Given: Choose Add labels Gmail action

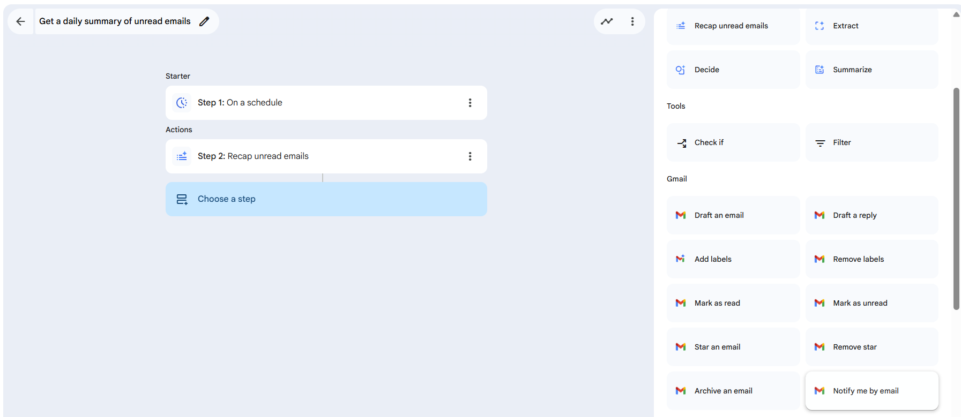Looking at the screenshot, I should tap(733, 259).
